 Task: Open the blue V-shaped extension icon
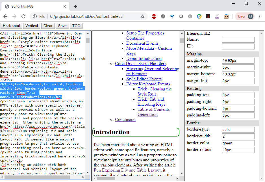click(x=172, y=16)
